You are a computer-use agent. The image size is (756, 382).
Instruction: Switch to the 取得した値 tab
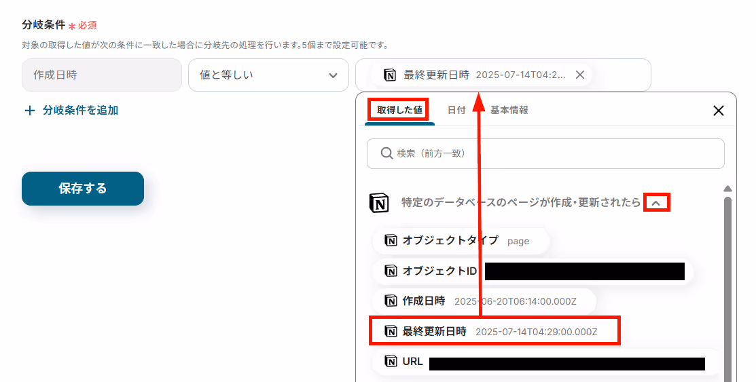(399, 110)
